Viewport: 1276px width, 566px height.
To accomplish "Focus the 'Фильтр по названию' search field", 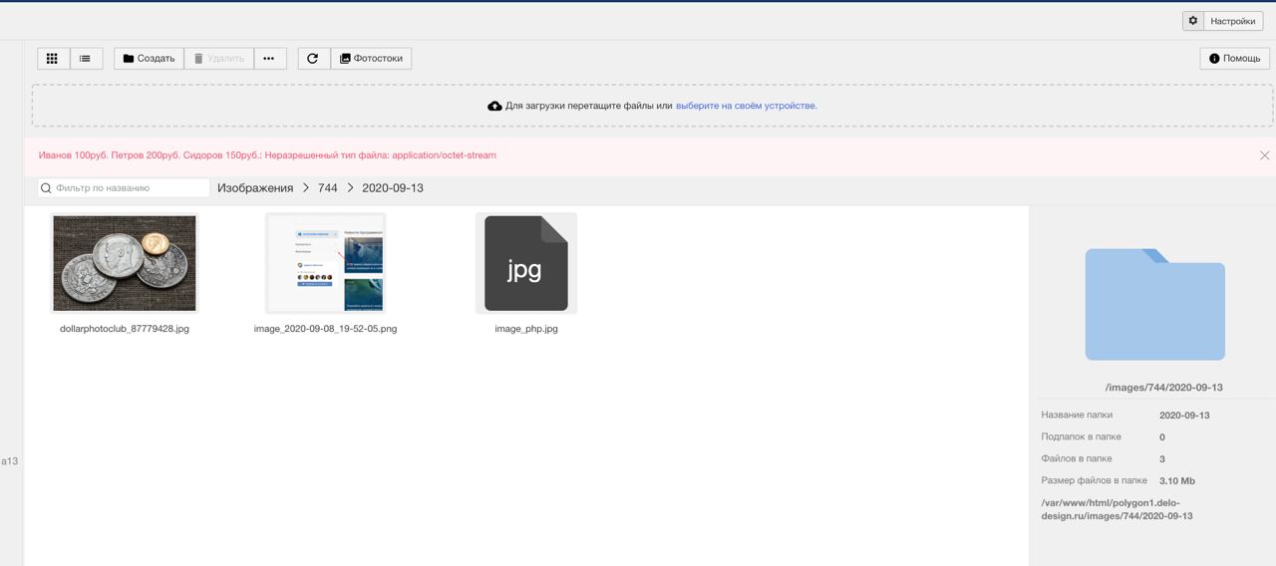I will (x=124, y=187).
